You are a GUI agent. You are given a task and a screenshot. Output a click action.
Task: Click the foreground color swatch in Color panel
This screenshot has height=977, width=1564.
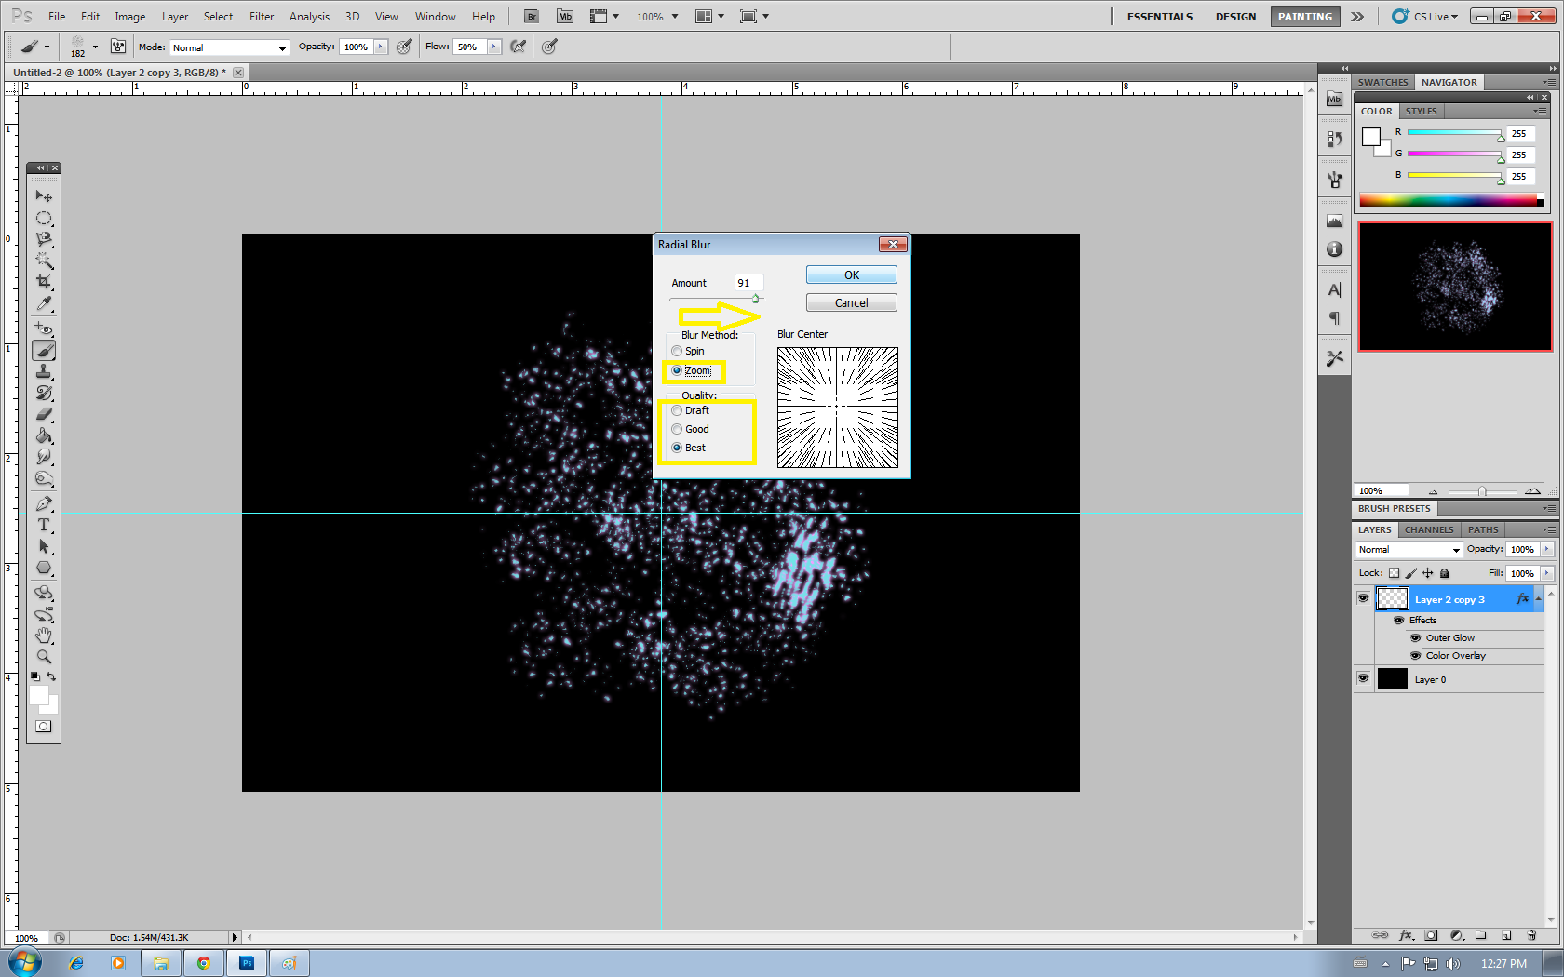pyautogui.click(x=1370, y=137)
